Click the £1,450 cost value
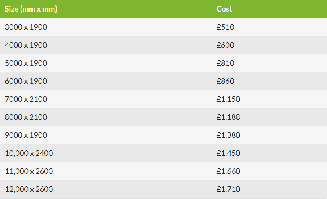The image size is (327, 199). (228, 153)
